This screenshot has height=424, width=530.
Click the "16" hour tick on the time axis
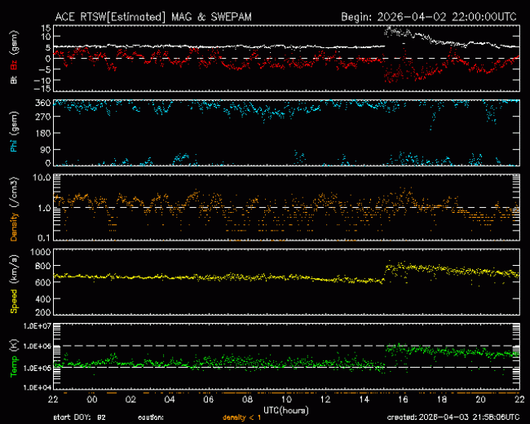point(403,400)
